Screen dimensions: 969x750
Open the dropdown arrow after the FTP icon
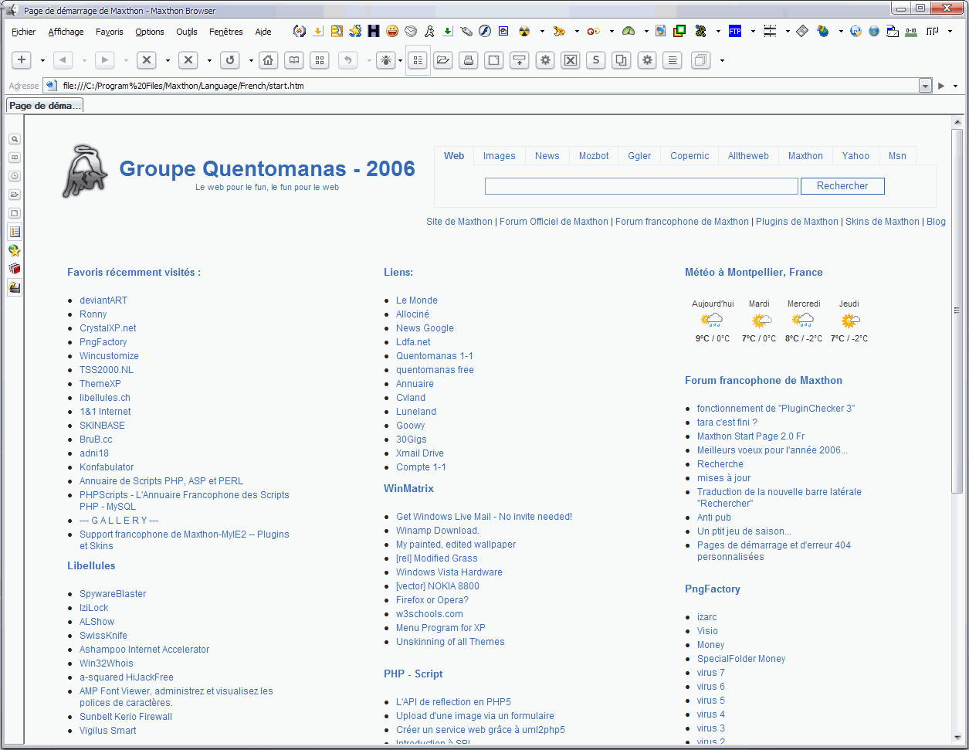click(752, 32)
